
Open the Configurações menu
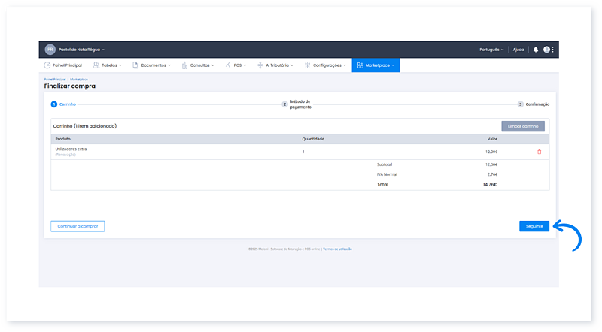[x=324, y=65]
